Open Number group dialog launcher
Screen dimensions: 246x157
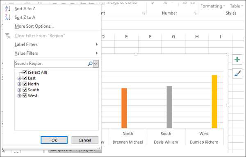tap(195, 13)
